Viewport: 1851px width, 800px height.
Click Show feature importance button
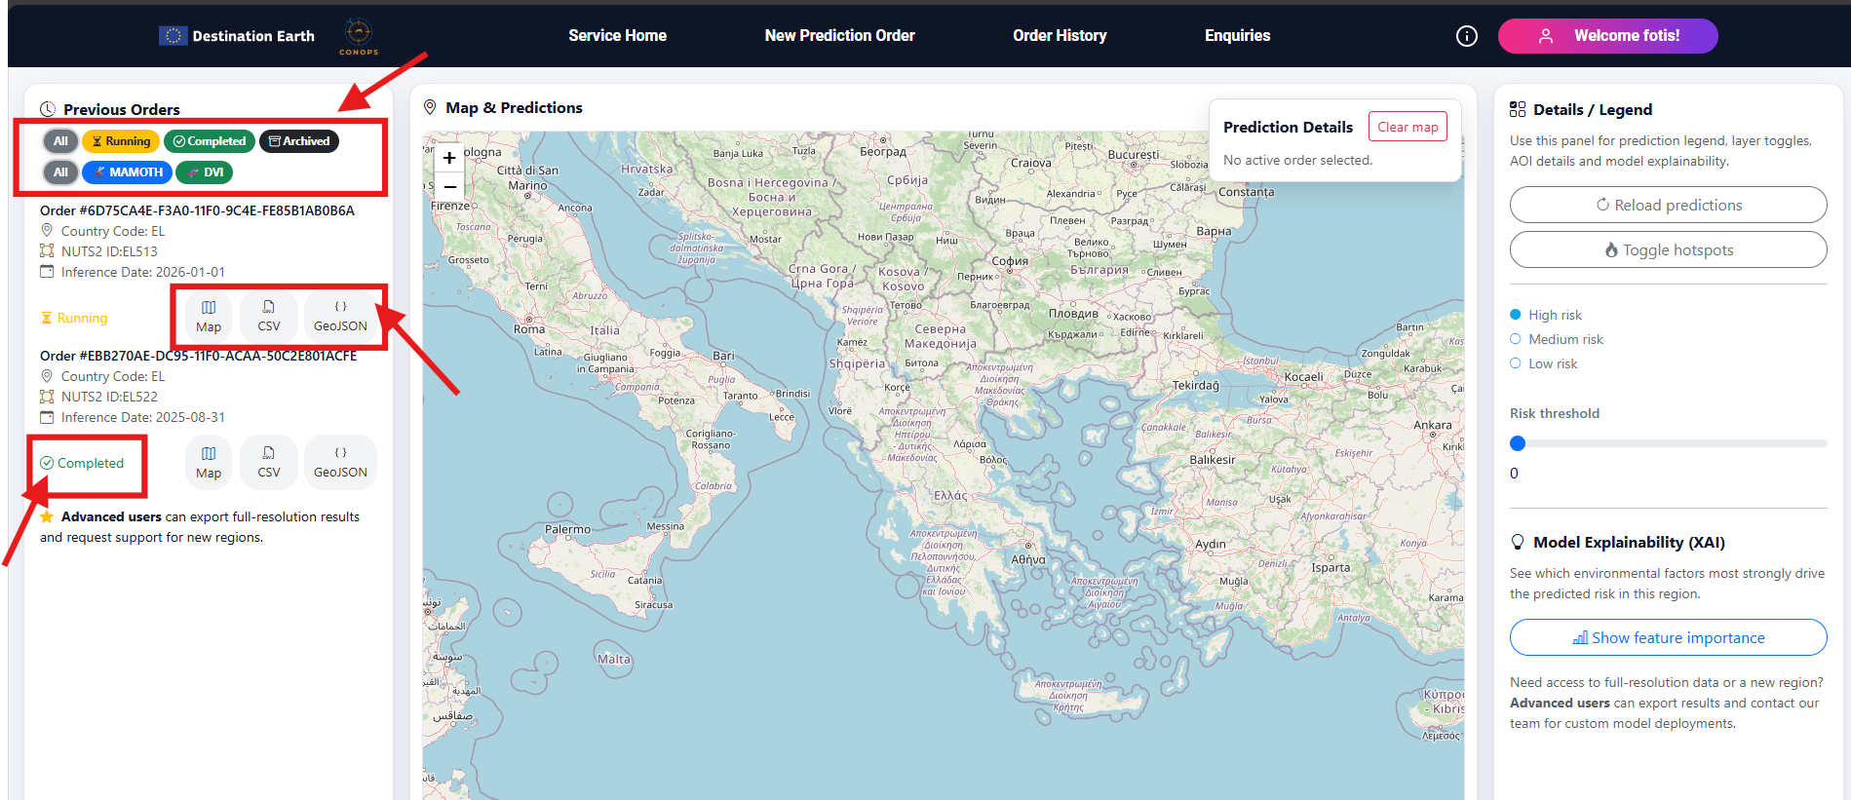point(1668,637)
